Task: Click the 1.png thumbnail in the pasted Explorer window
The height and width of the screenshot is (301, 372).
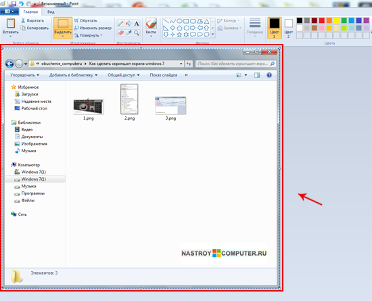Action: (x=88, y=106)
